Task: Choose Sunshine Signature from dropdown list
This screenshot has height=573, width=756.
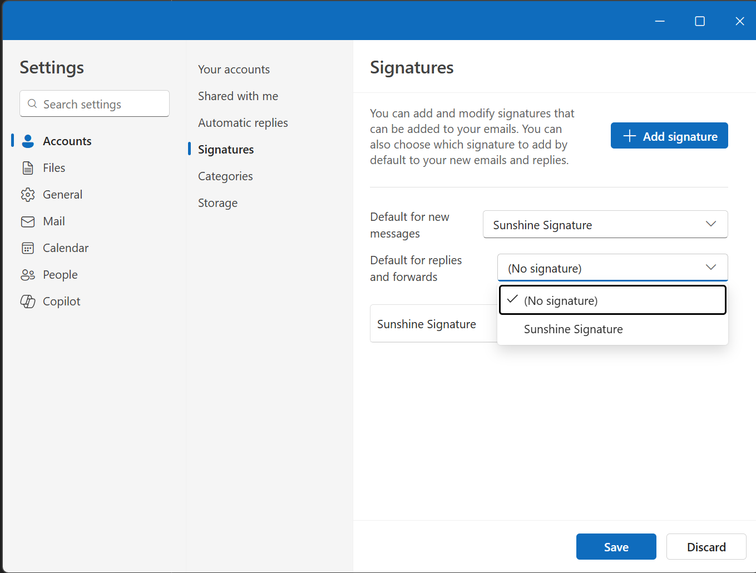Action: tap(573, 329)
